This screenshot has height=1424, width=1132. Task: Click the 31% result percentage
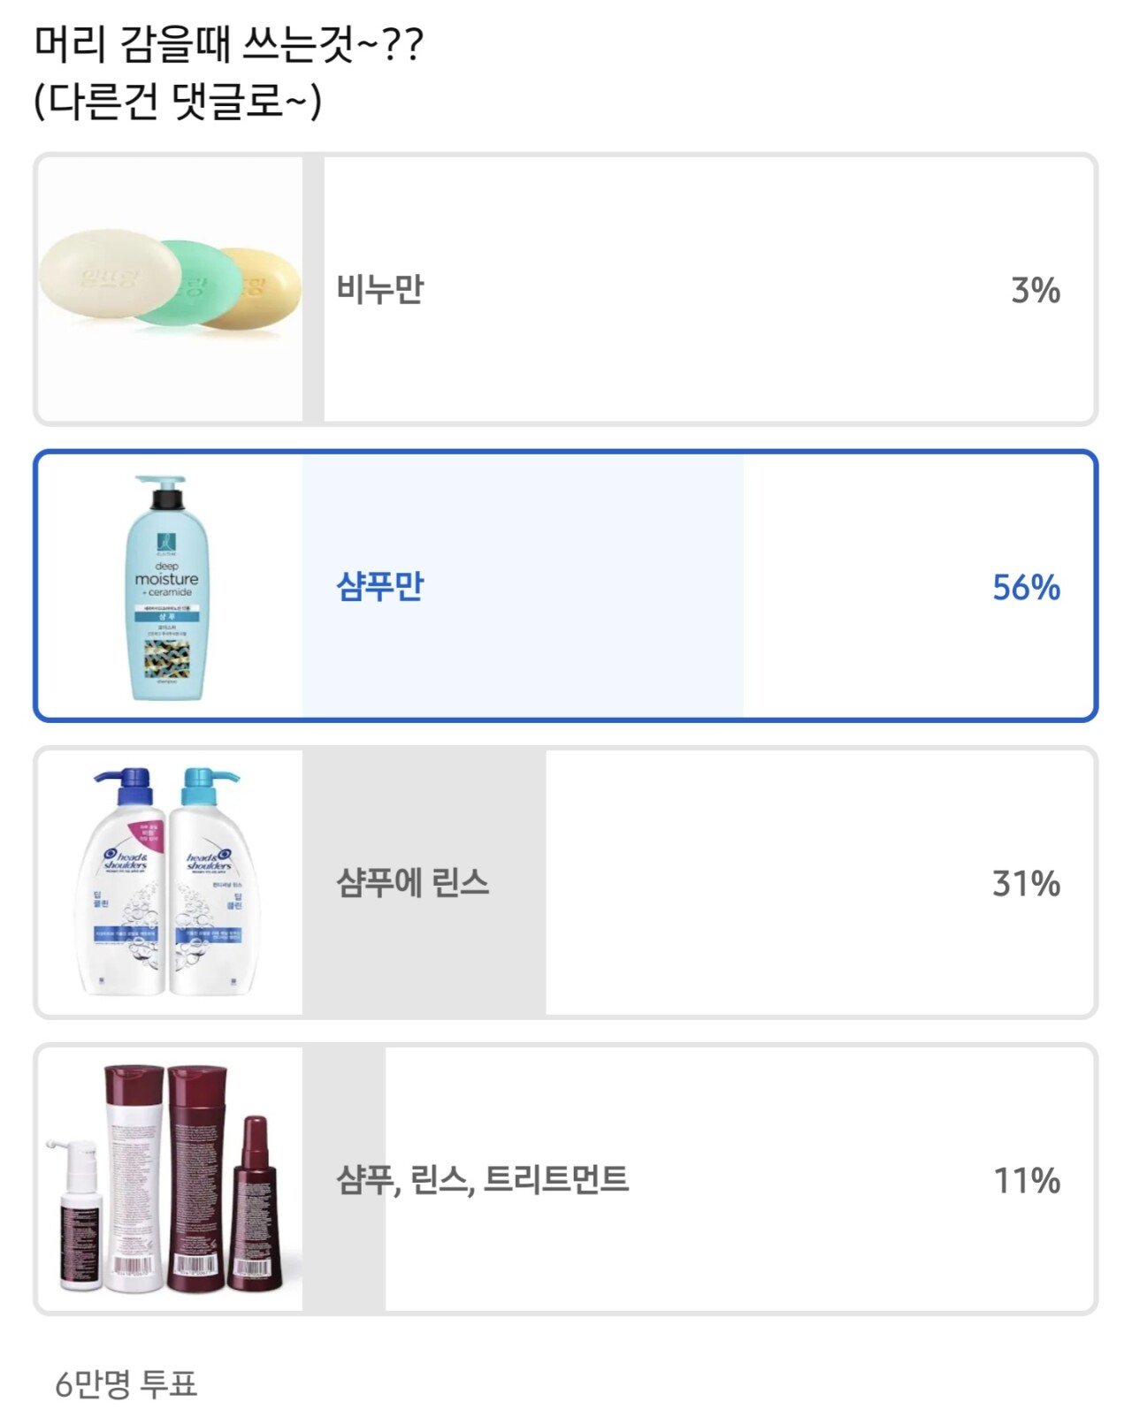pos(1026,883)
